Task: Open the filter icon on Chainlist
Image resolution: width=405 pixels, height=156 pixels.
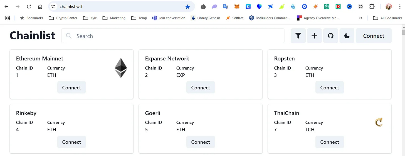Action: (x=298, y=36)
